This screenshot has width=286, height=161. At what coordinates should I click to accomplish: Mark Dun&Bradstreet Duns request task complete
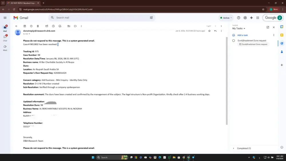233,41
